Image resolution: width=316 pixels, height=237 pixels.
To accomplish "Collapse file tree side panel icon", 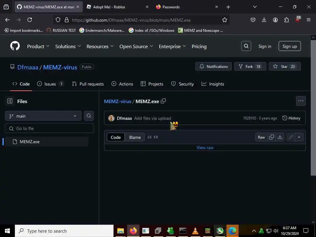I will click(x=10, y=101).
